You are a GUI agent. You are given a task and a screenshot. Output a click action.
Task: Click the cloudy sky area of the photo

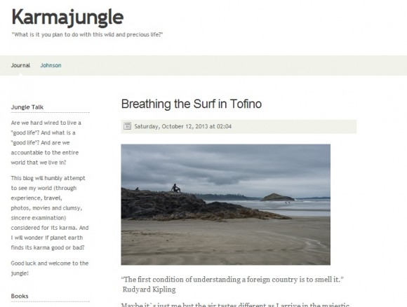pyautogui.click(x=225, y=166)
